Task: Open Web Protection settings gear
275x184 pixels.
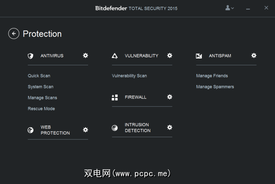Action: pos(86,130)
